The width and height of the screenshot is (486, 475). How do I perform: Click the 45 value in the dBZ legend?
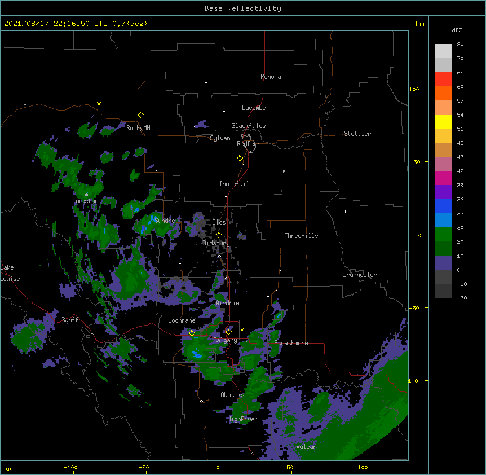[x=460, y=157]
